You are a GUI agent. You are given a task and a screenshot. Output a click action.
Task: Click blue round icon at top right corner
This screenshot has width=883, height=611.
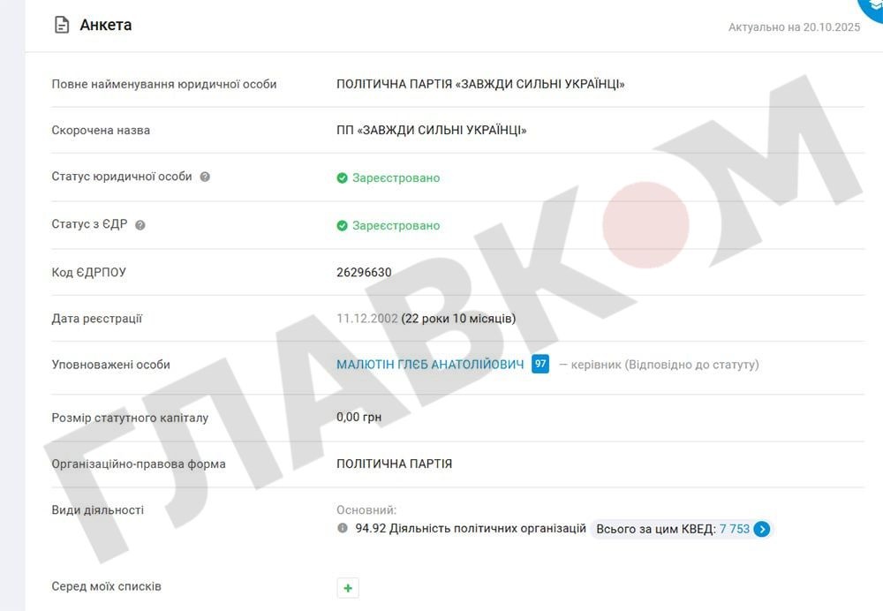(x=872, y=7)
